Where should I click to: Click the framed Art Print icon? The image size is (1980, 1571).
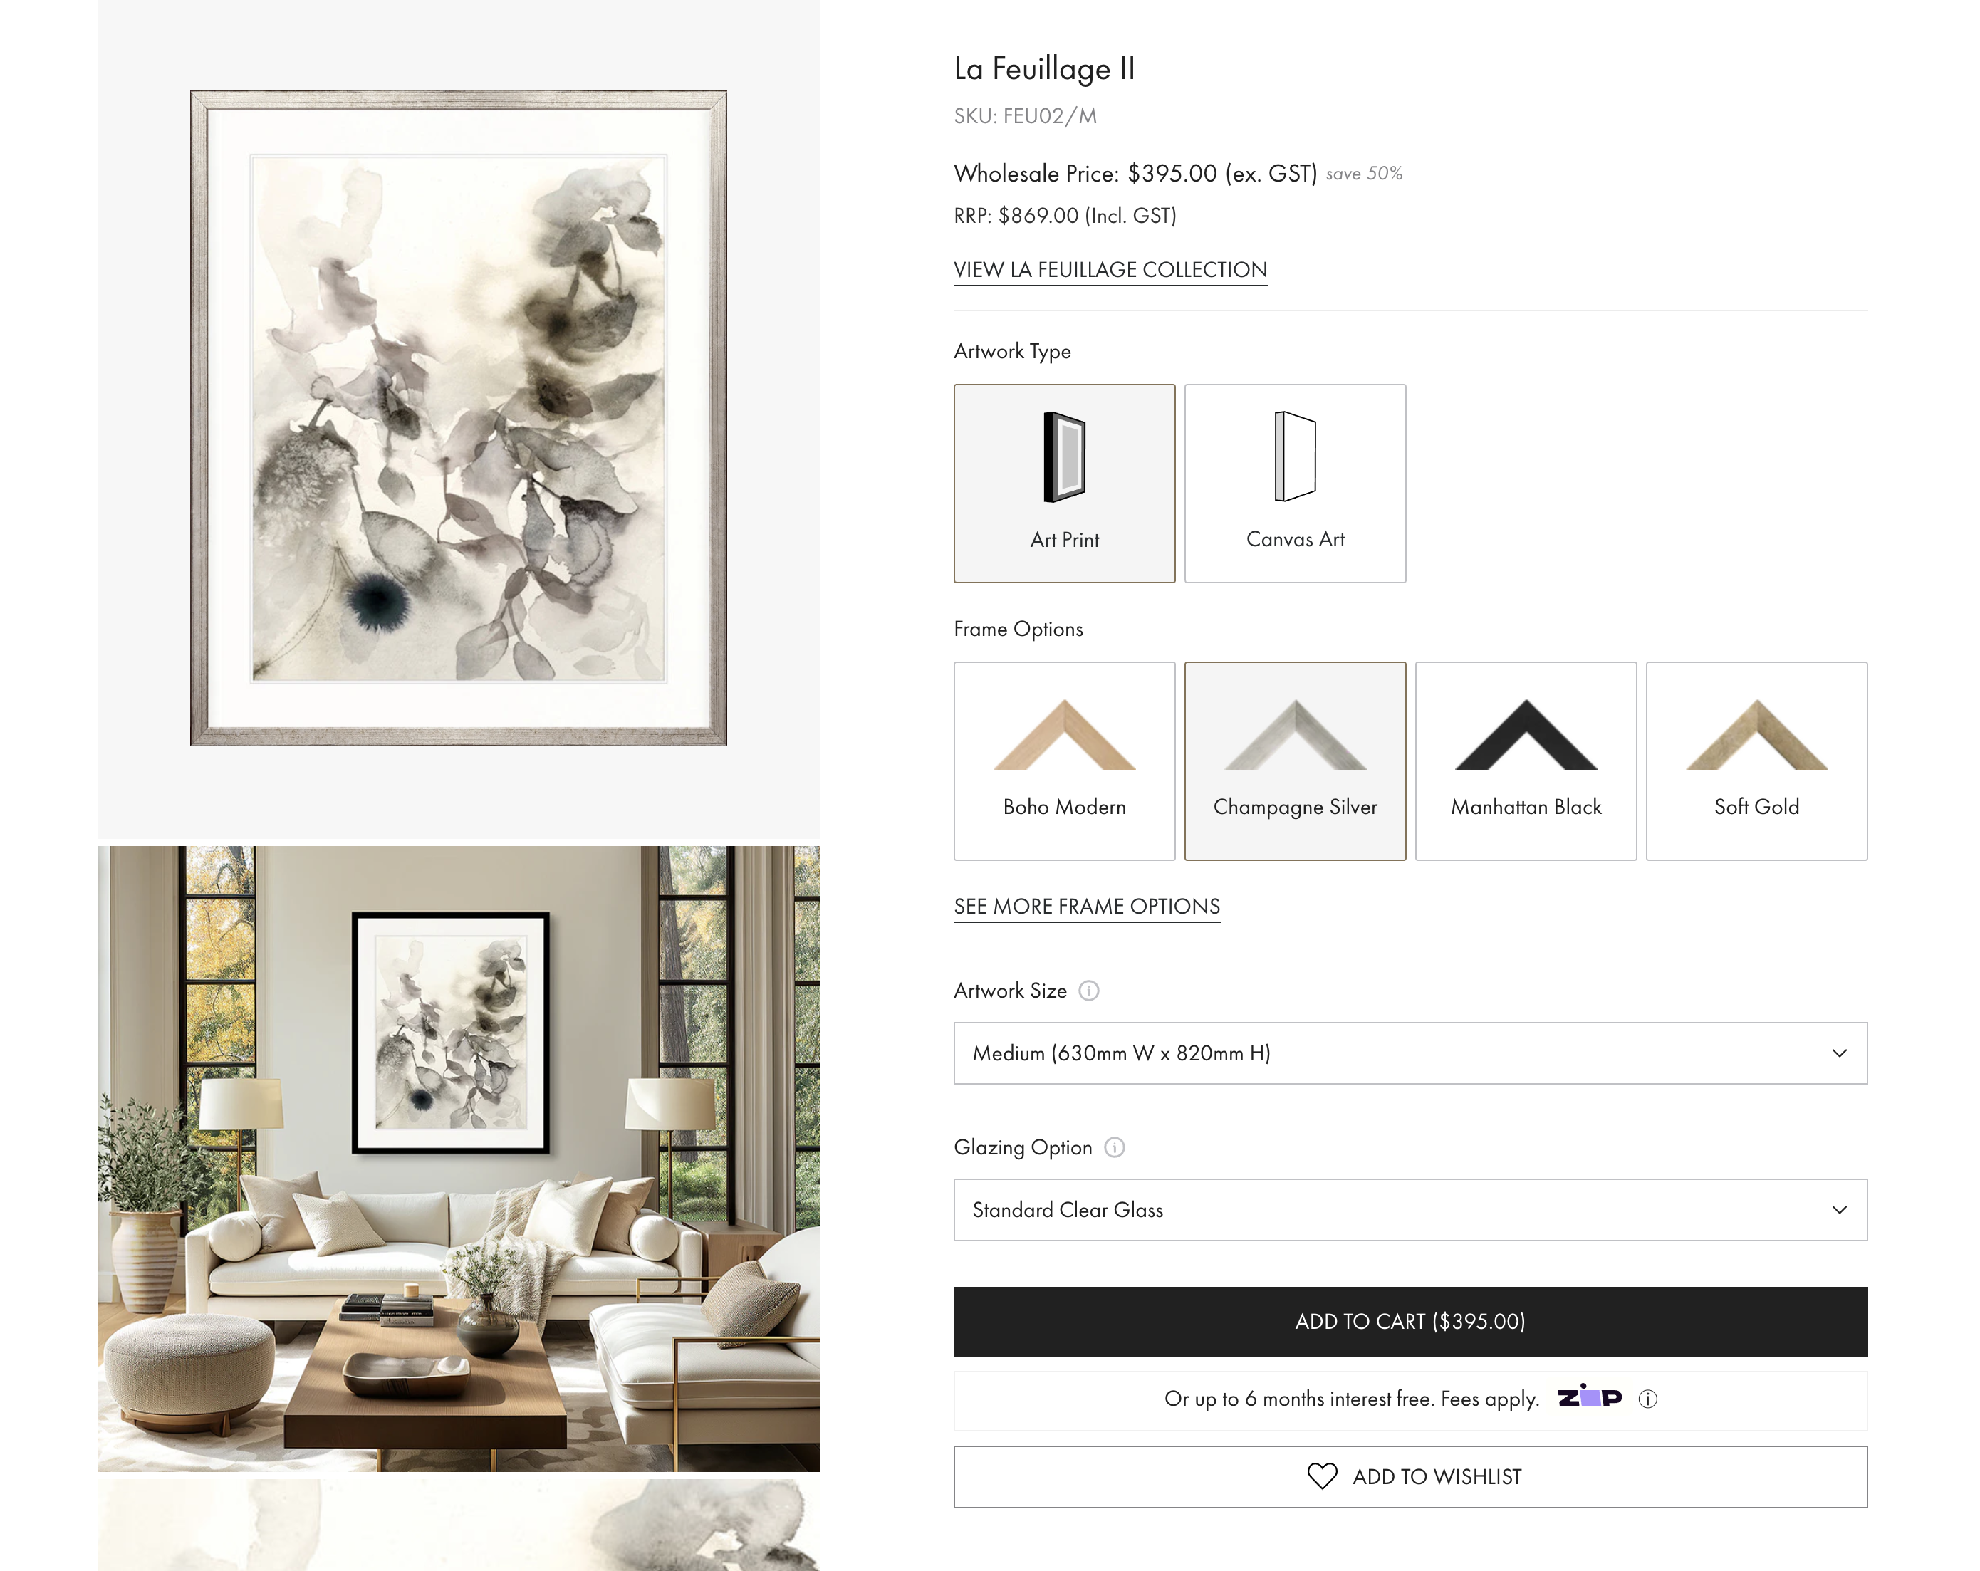click(1064, 457)
